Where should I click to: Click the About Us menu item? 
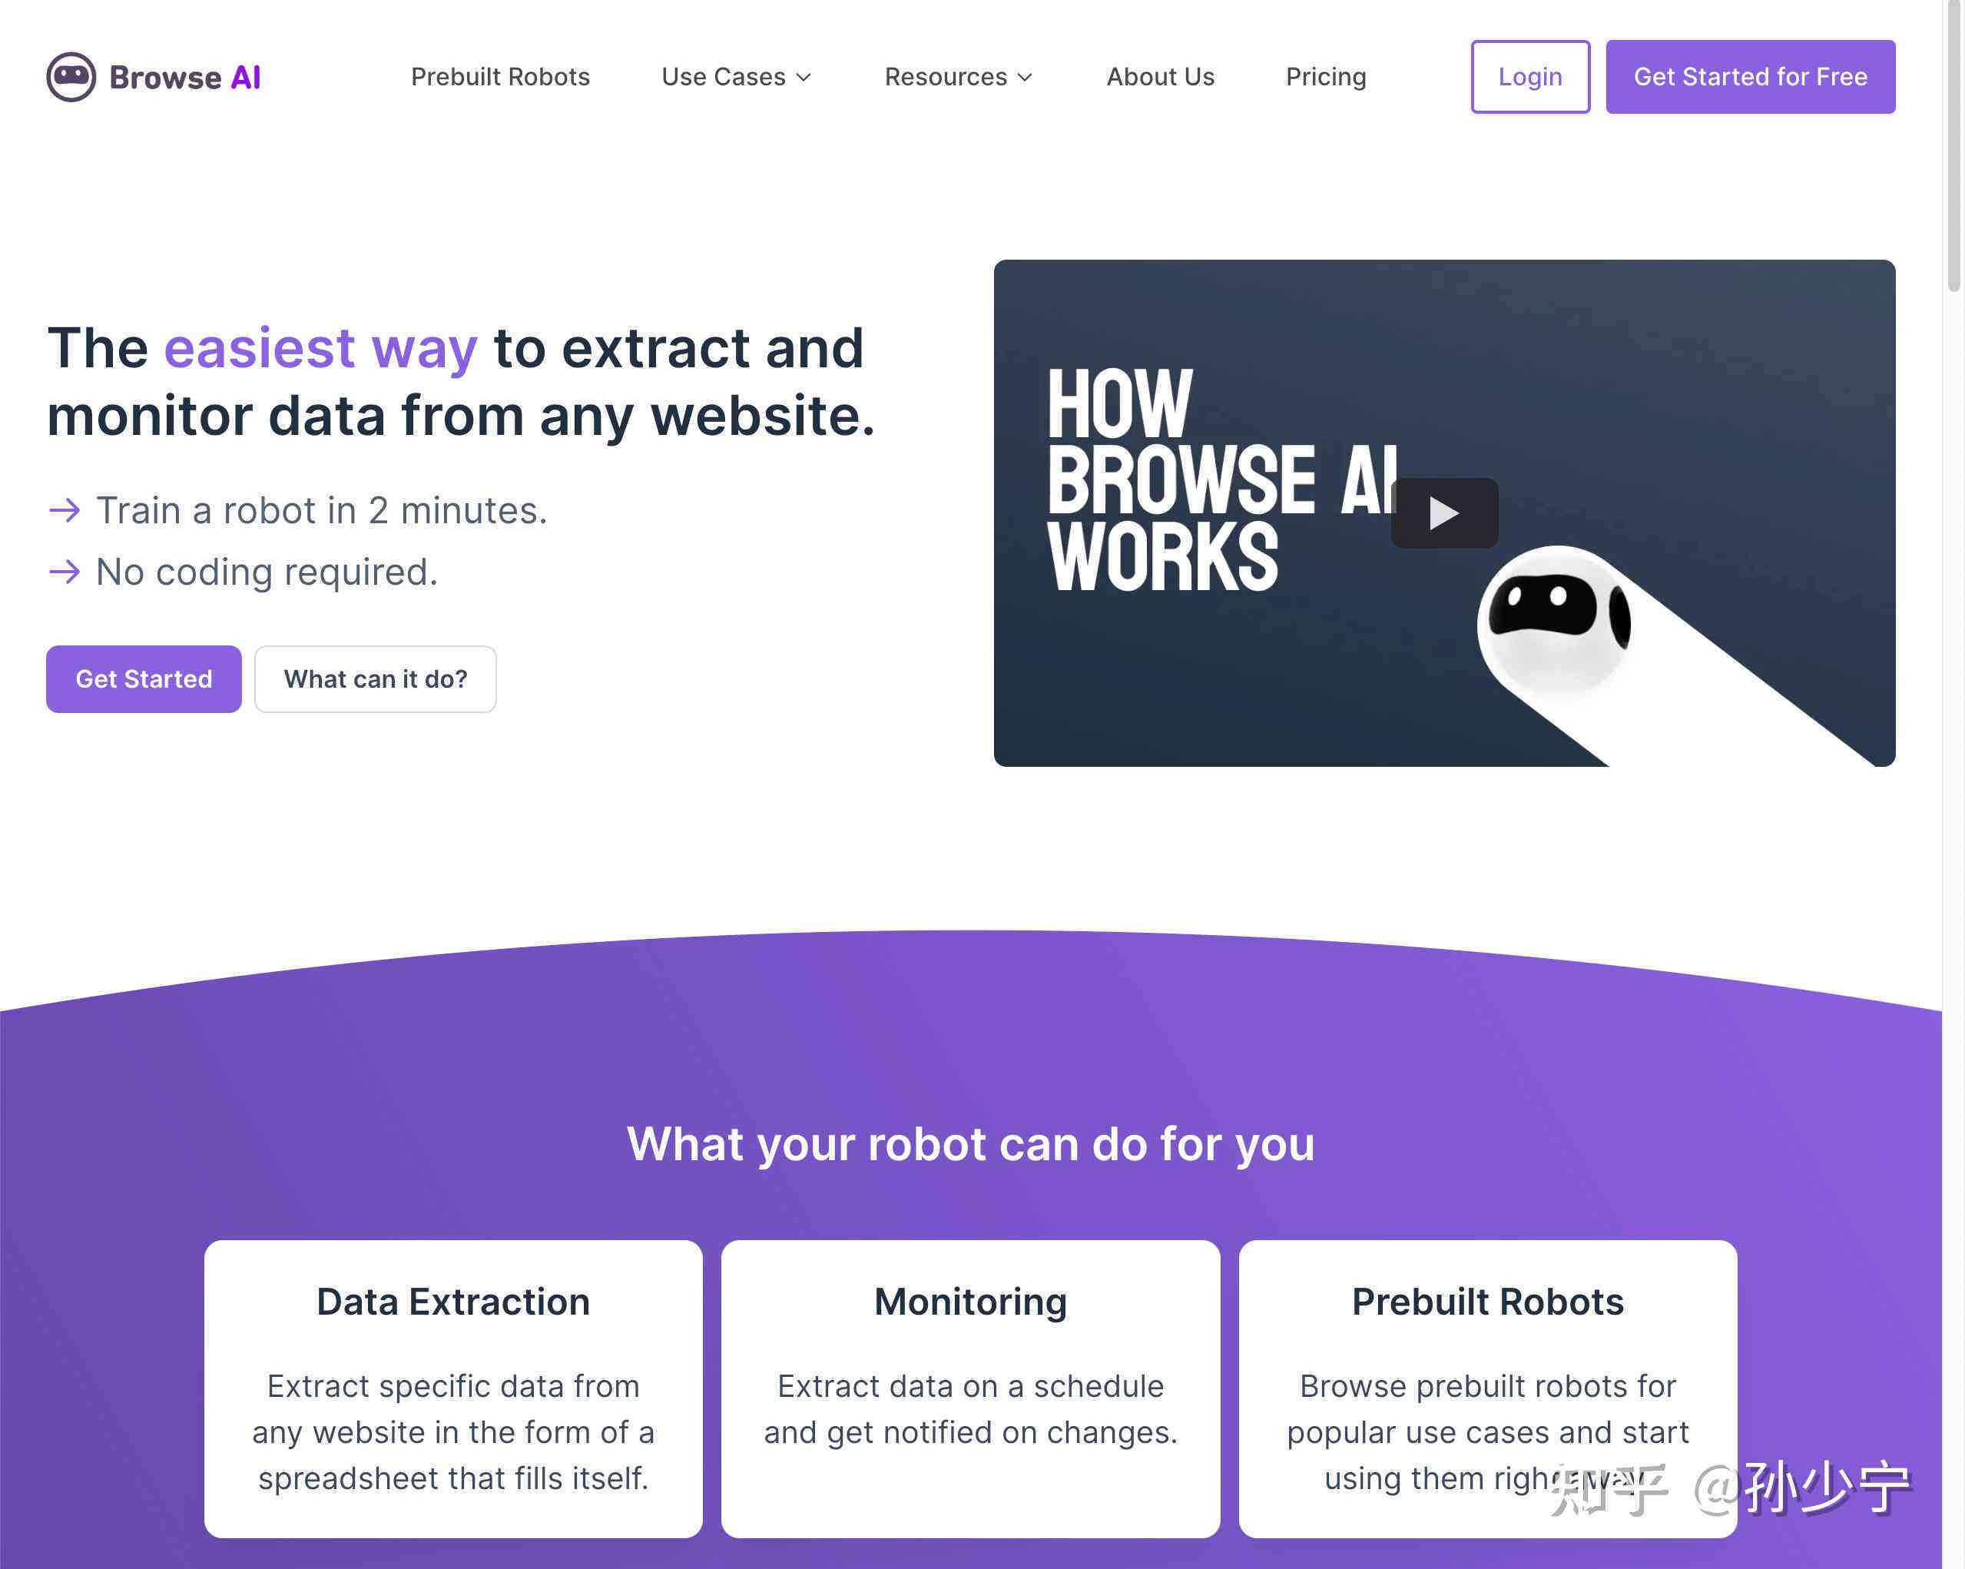(x=1161, y=77)
